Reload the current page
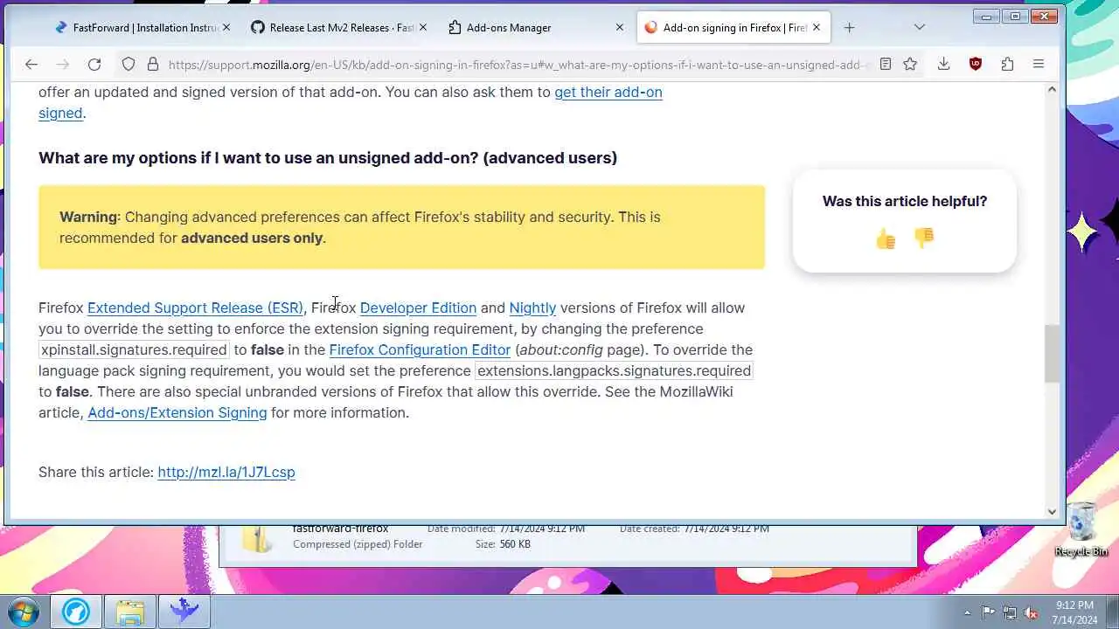The width and height of the screenshot is (1119, 629). [94, 64]
